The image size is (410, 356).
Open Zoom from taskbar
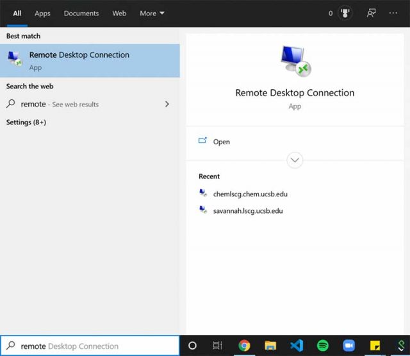tap(348, 346)
